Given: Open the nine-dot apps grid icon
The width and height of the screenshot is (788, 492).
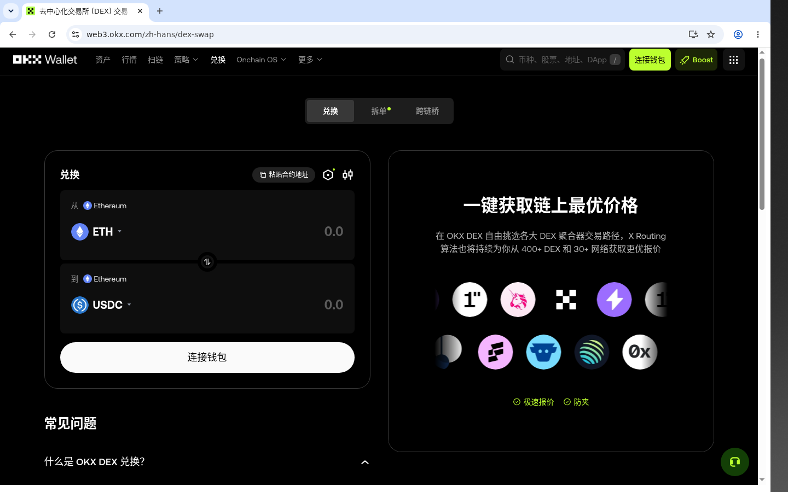Looking at the screenshot, I should coord(734,60).
